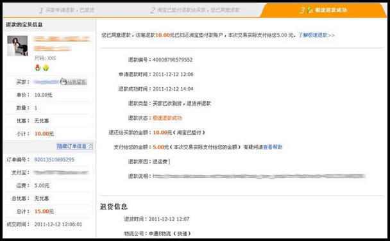390x241 pixels.
Task: Click the product thumbnail photo
Action: pos(17,46)
